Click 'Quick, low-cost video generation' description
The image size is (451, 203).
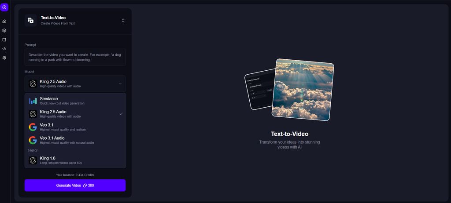pos(62,103)
